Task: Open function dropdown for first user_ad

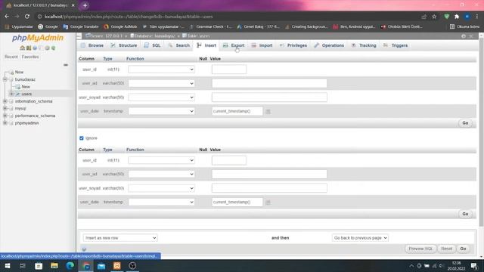Action: coord(161,83)
